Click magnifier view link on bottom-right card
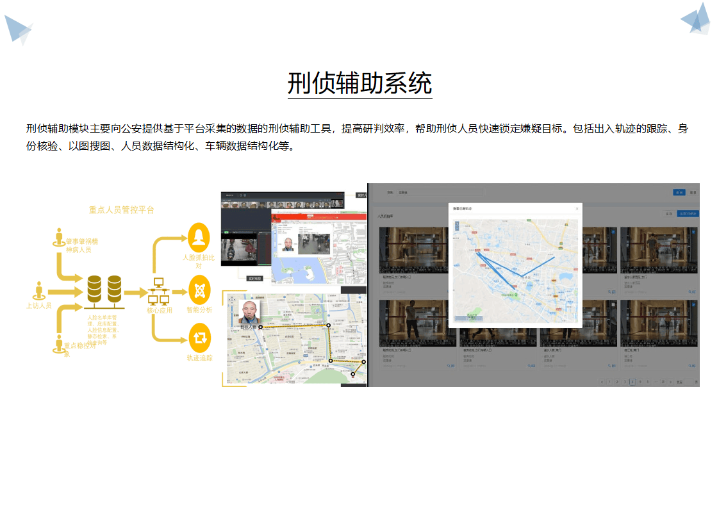719x508 pixels. coord(692,365)
